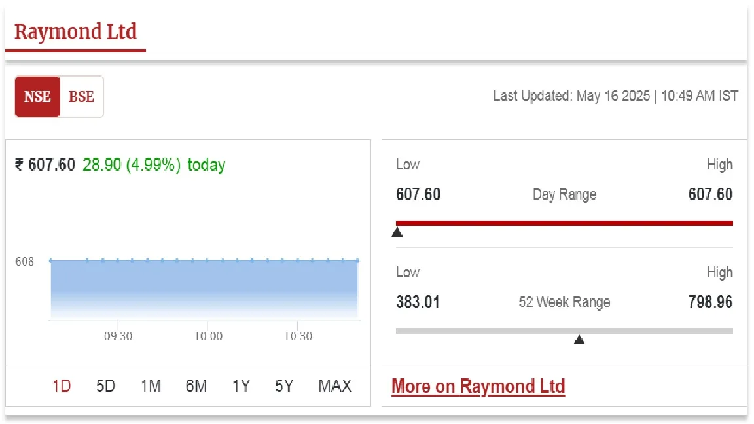This screenshot has height=424, width=754.
Task: Click the 28.90 (4.99%) today change
Action: [154, 165]
